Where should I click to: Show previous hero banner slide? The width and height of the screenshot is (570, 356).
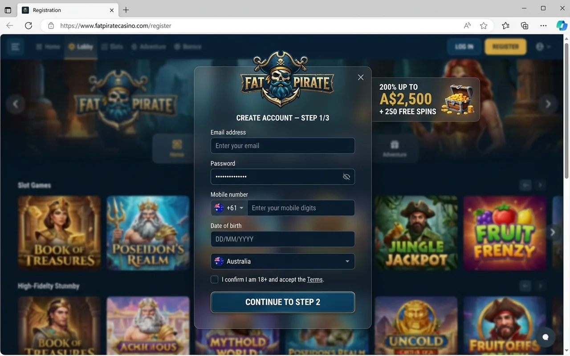pos(16,104)
